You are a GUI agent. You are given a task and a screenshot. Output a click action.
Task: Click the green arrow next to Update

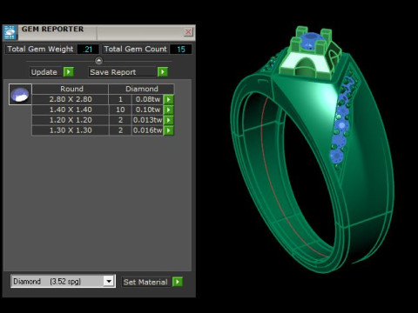[x=69, y=72]
